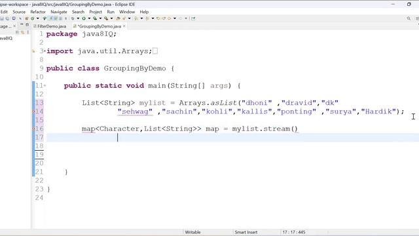Screen dimensions: 419x236
Task: Open the Search menu
Action: click(78, 12)
